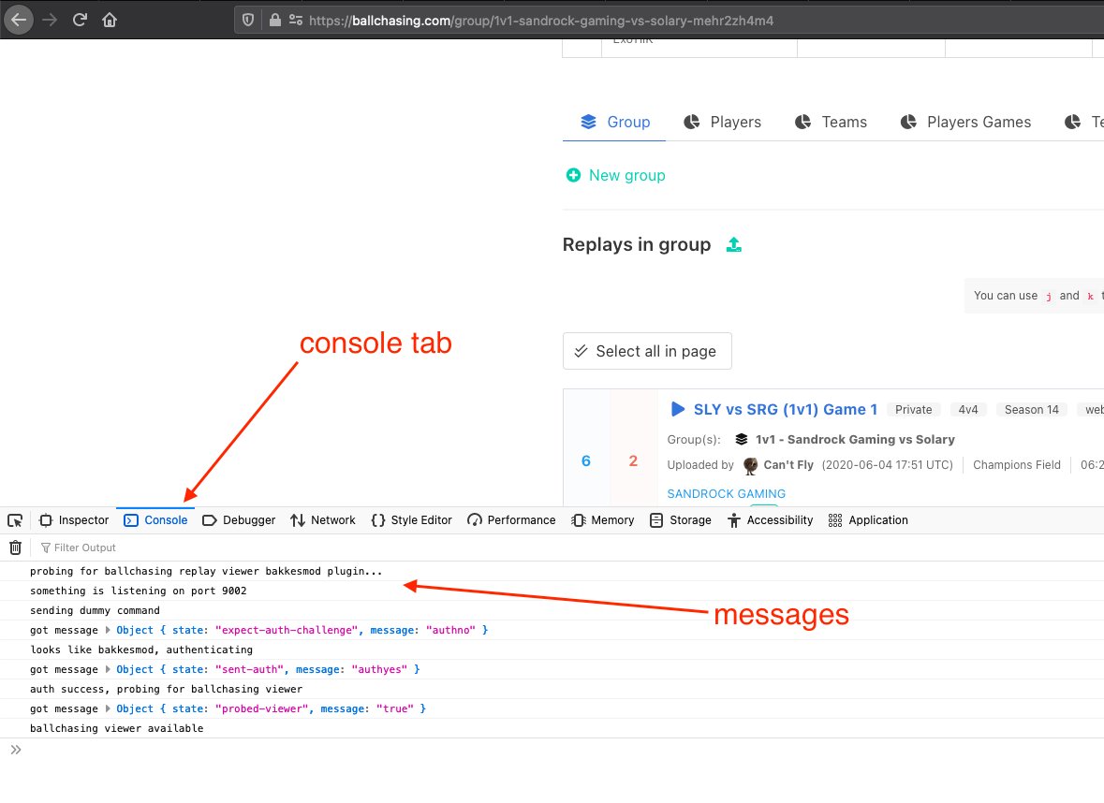
Task: Click Object link in authno message
Action: click(135, 630)
